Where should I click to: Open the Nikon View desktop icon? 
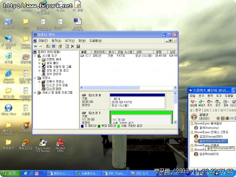[x=8, y=110]
